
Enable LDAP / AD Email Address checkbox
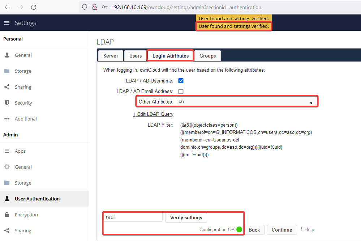[181, 92]
